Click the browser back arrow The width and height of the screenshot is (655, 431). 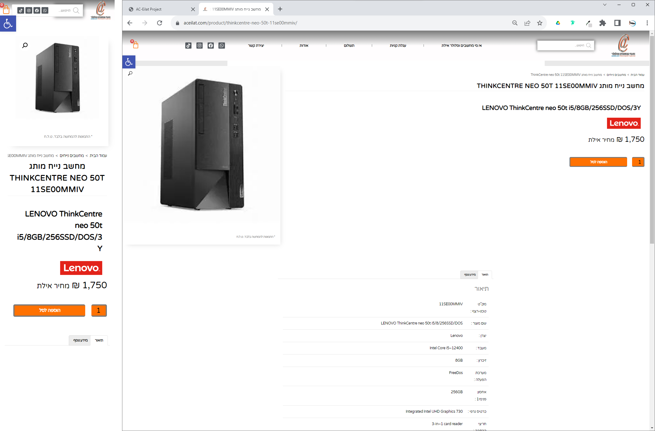tap(130, 23)
